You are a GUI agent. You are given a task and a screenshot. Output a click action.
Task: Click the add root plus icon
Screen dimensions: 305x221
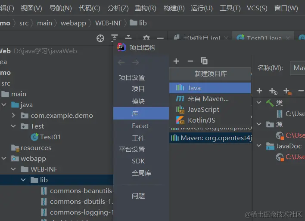pyautogui.click(x=259, y=91)
